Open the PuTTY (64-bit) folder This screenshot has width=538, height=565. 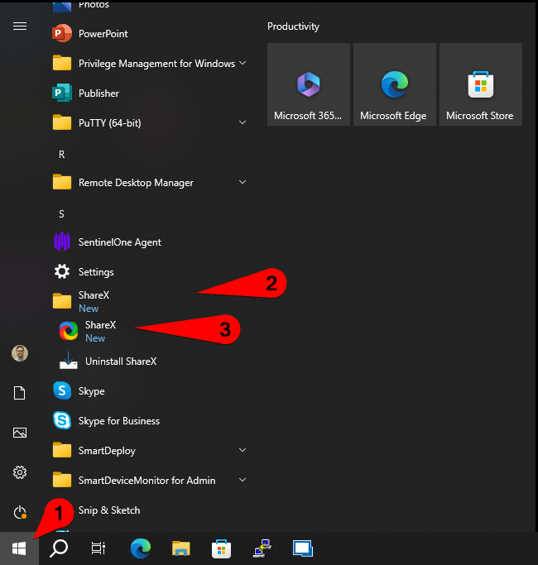click(150, 123)
